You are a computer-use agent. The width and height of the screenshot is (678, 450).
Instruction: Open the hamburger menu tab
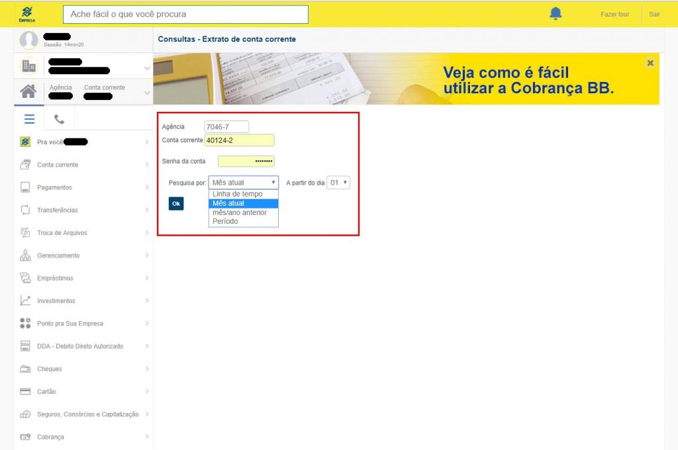click(29, 119)
